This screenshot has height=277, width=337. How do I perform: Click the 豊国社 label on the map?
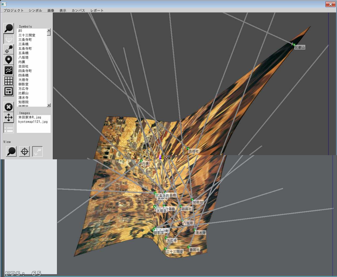tap(194, 250)
